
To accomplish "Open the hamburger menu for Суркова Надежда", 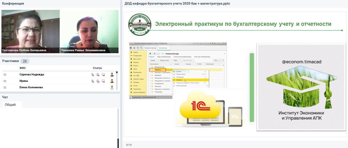I will 5,75.
